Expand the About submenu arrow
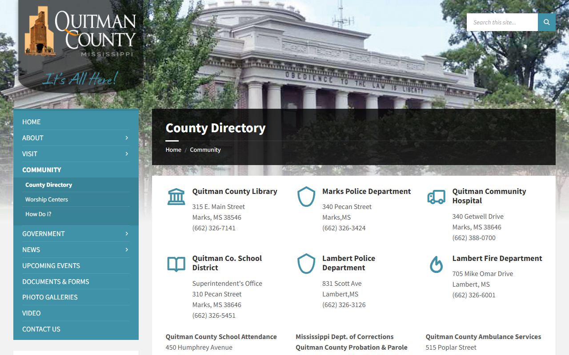 coord(127,138)
